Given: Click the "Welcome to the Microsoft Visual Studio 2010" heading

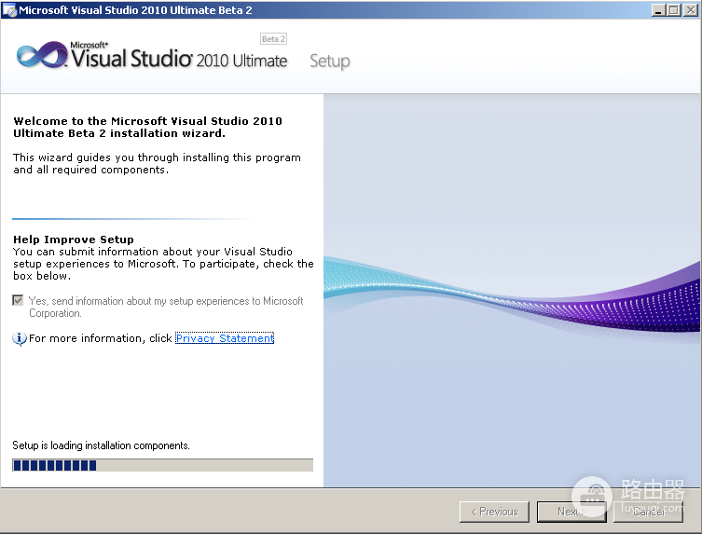Looking at the screenshot, I should coord(147,127).
